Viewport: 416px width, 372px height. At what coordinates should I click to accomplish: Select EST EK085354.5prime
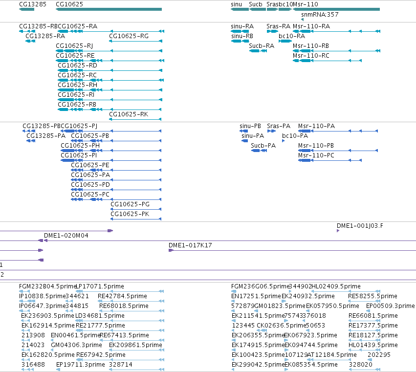coord(286,370)
